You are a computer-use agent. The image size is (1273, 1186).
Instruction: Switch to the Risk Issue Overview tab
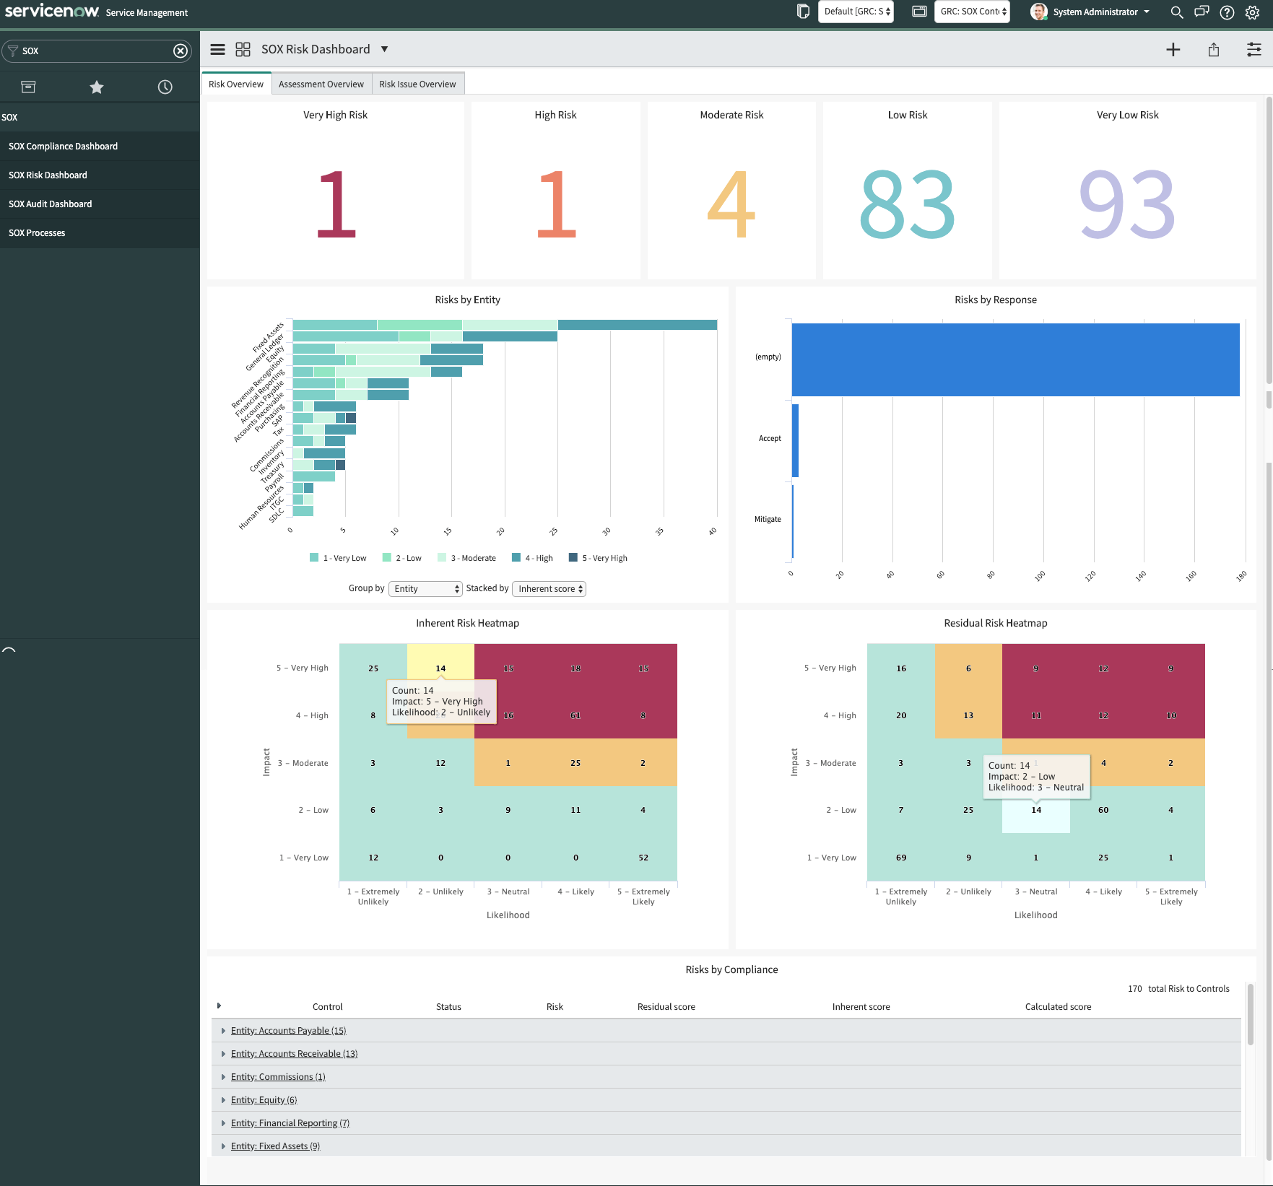tap(417, 84)
